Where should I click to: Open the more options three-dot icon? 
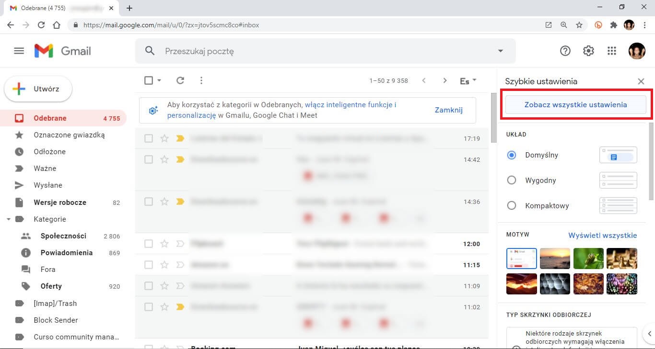click(x=201, y=80)
